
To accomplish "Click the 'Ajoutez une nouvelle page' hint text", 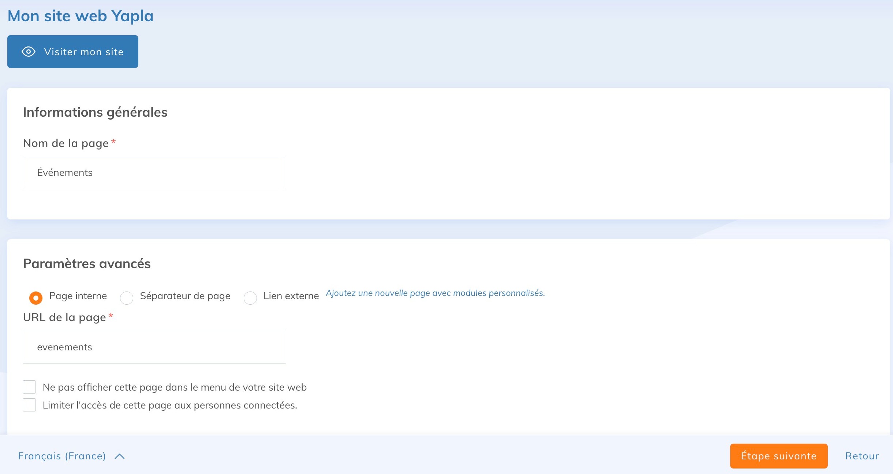I will [x=435, y=293].
